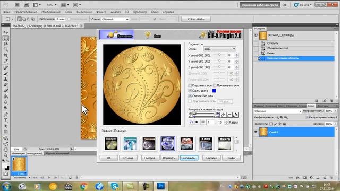
Task: Play the animation preview in plugin
Action: point(197,122)
